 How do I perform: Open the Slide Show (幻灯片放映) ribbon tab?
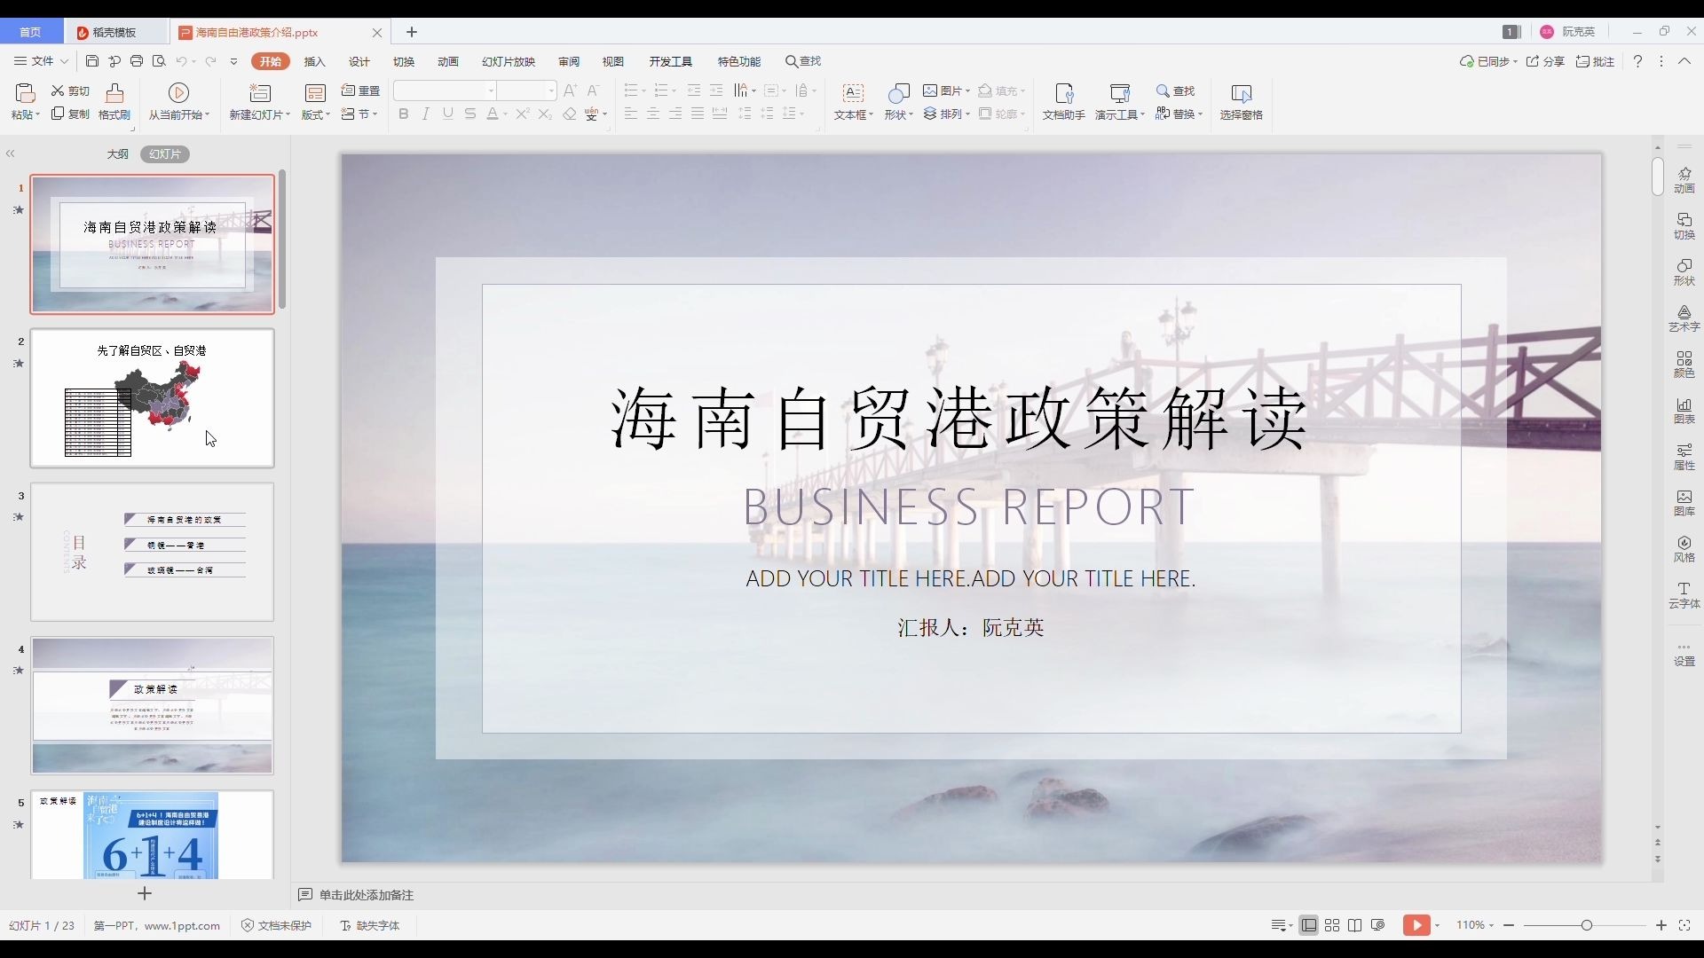coord(509,61)
